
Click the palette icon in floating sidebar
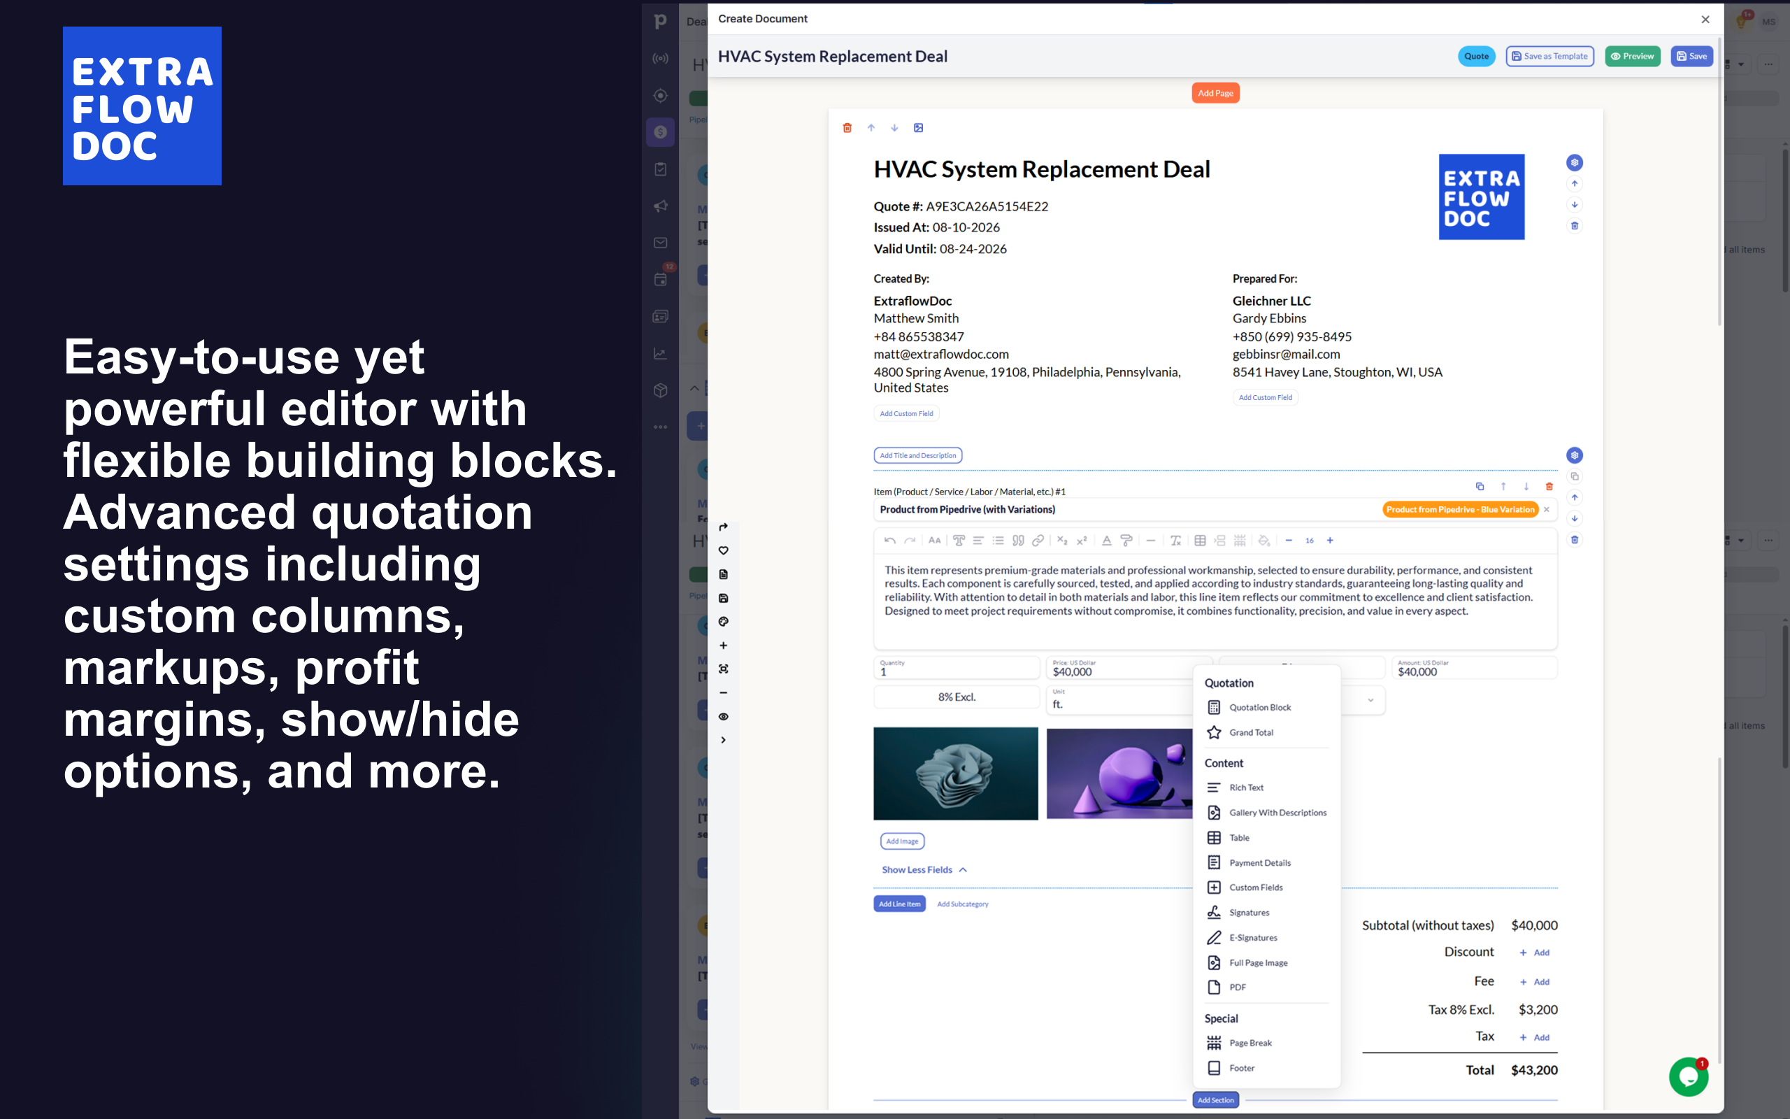point(724,622)
